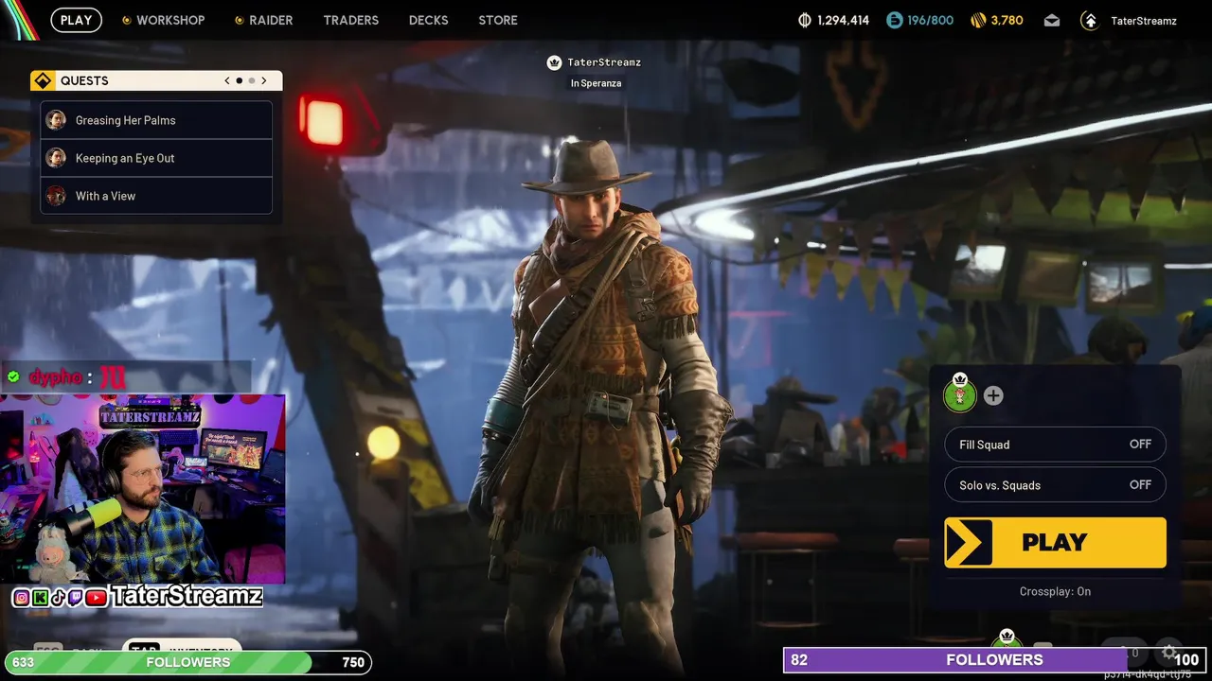Click the Instagram icon in stream overlay
Image resolution: width=1212 pixels, height=681 pixels.
[x=21, y=598]
